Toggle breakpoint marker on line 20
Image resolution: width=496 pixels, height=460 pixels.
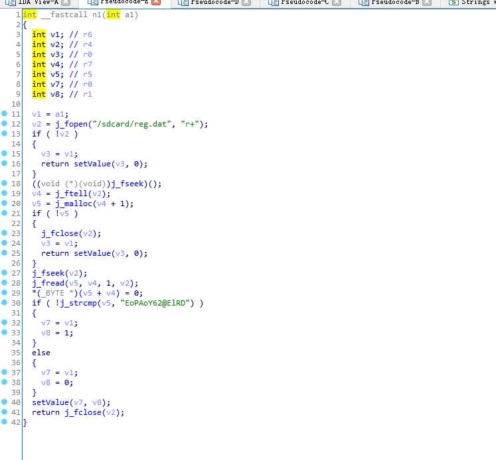4,203
